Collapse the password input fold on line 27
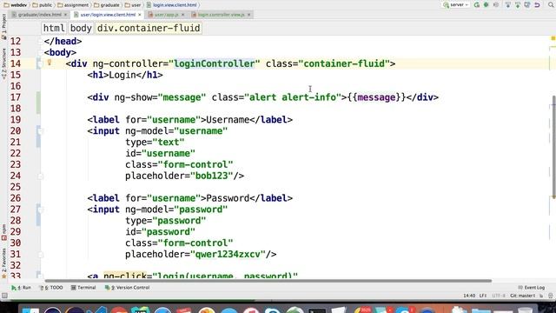 pos(40,210)
